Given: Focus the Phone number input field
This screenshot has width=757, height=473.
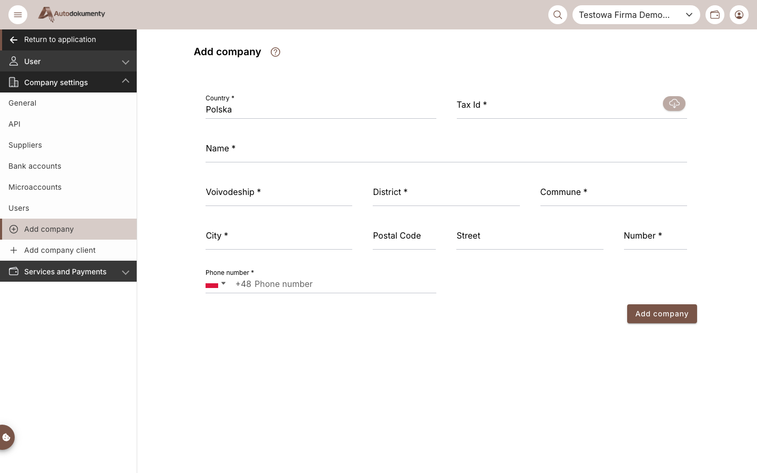Looking at the screenshot, I should (335, 284).
